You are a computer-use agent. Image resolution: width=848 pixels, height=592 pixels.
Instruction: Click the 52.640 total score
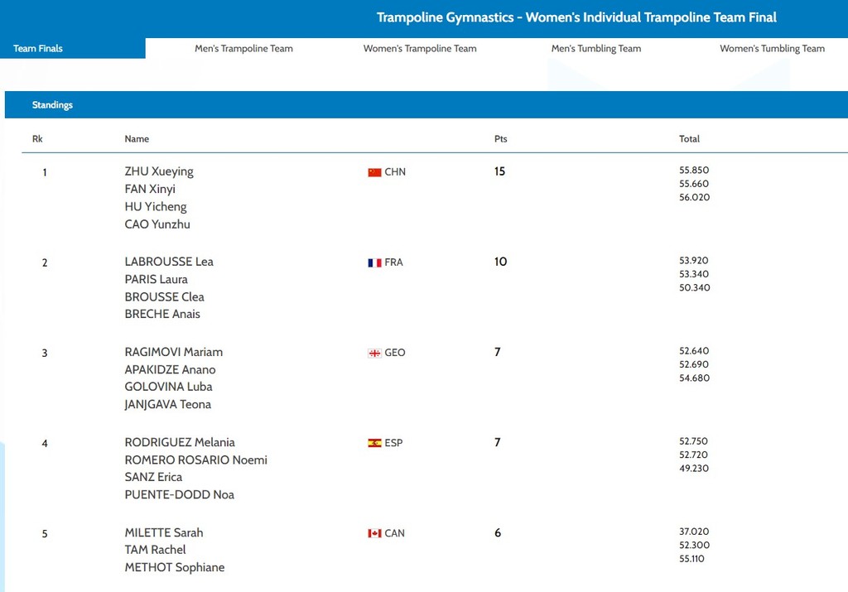click(x=694, y=350)
